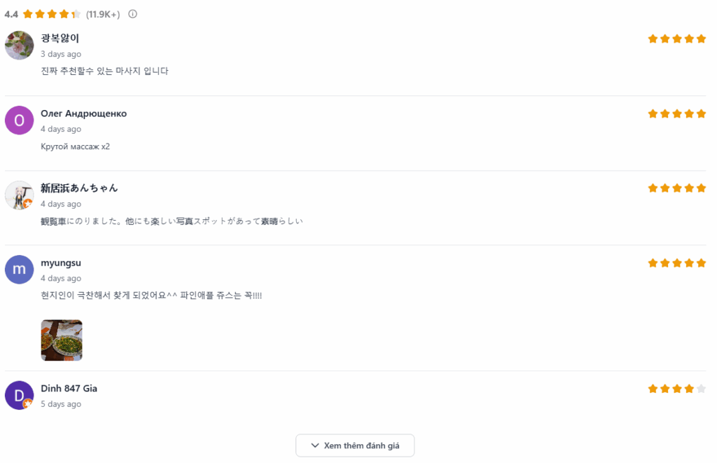Click the chevron on Xem thêm đánh giá

(315, 445)
